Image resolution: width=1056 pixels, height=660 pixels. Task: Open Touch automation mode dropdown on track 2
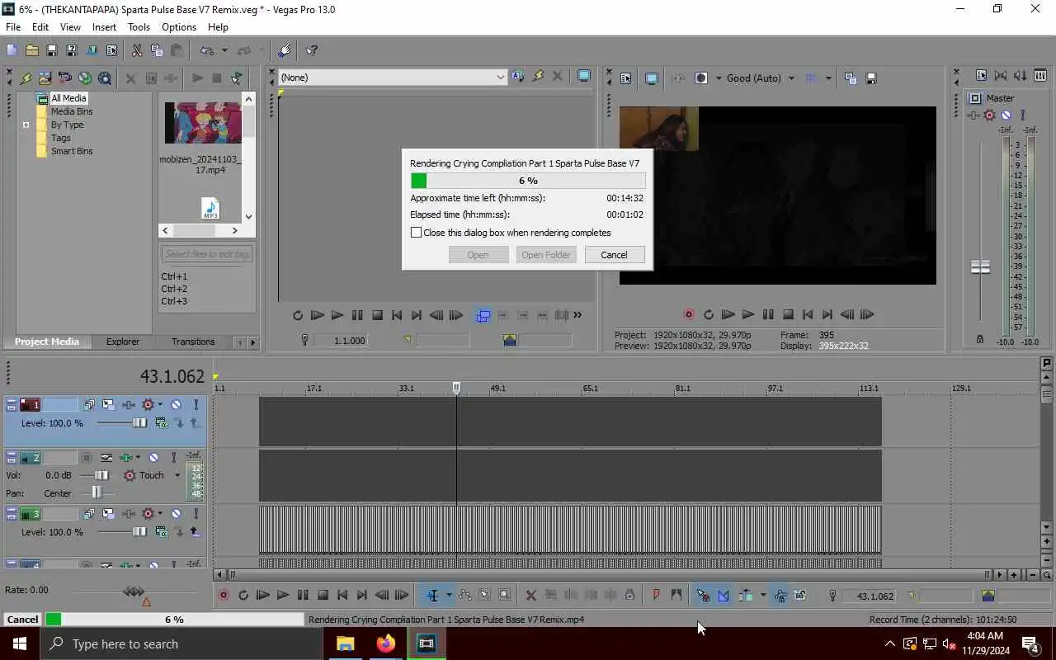click(177, 475)
